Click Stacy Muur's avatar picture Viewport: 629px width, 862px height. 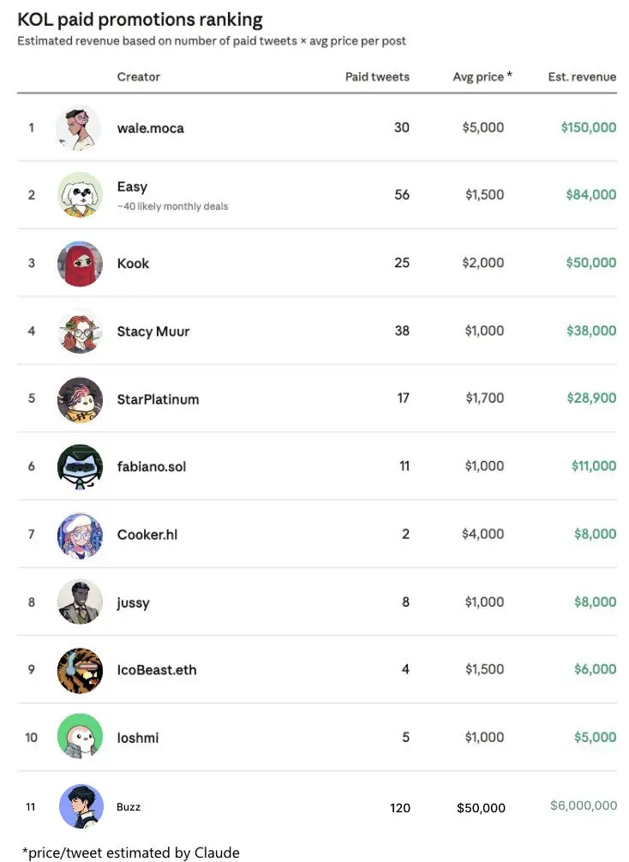click(80, 331)
